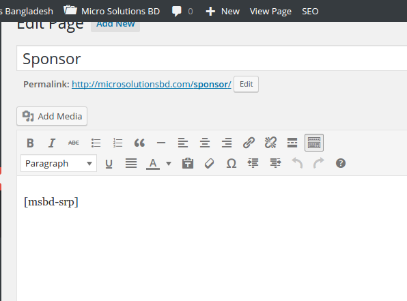Open the New content menu

point(223,11)
